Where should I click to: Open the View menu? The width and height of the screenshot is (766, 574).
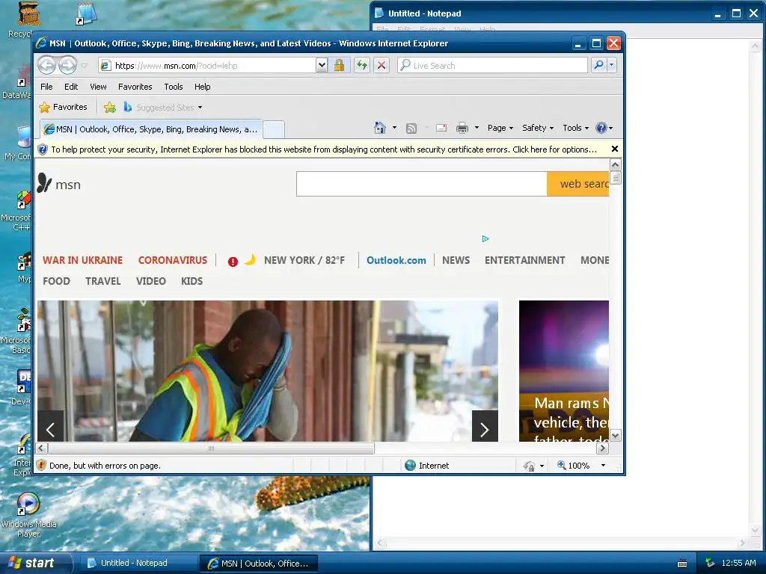[98, 87]
